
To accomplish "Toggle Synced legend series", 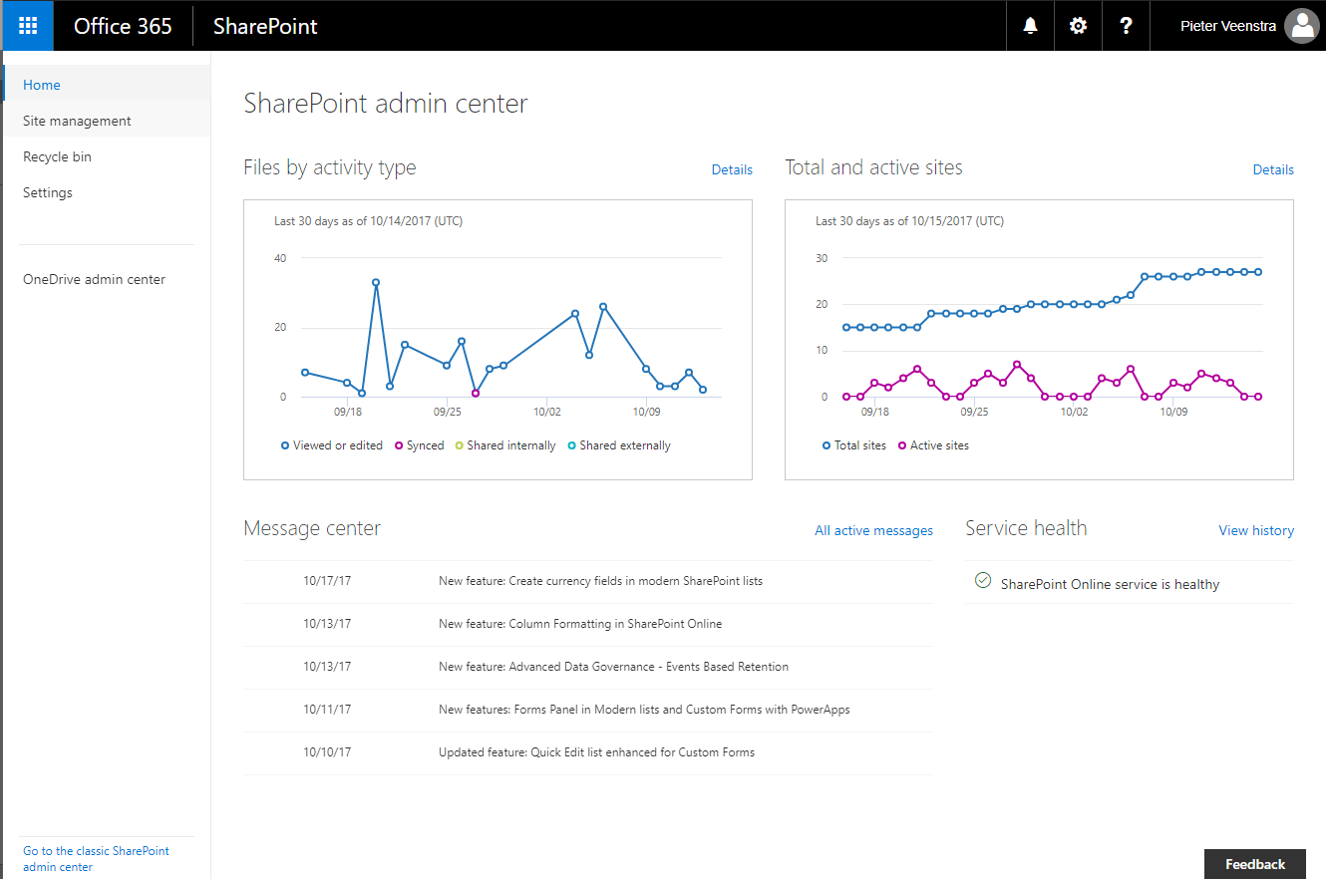I will click(x=420, y=445).
